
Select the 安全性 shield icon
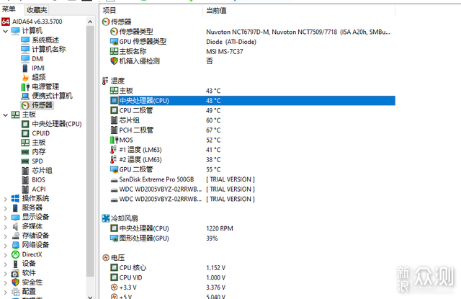15,282
